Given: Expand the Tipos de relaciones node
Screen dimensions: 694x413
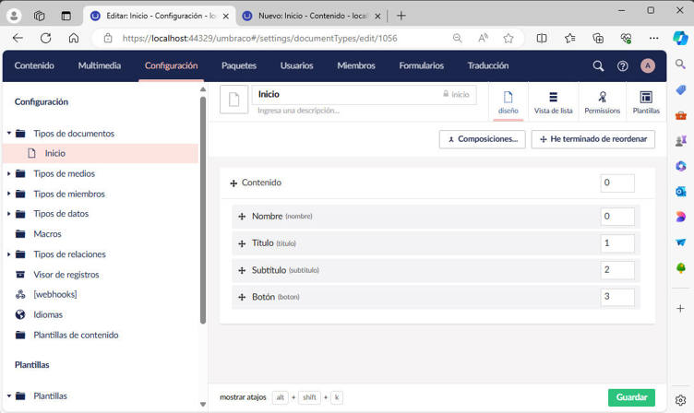Looking at the screenshot, I should [9, 254].
